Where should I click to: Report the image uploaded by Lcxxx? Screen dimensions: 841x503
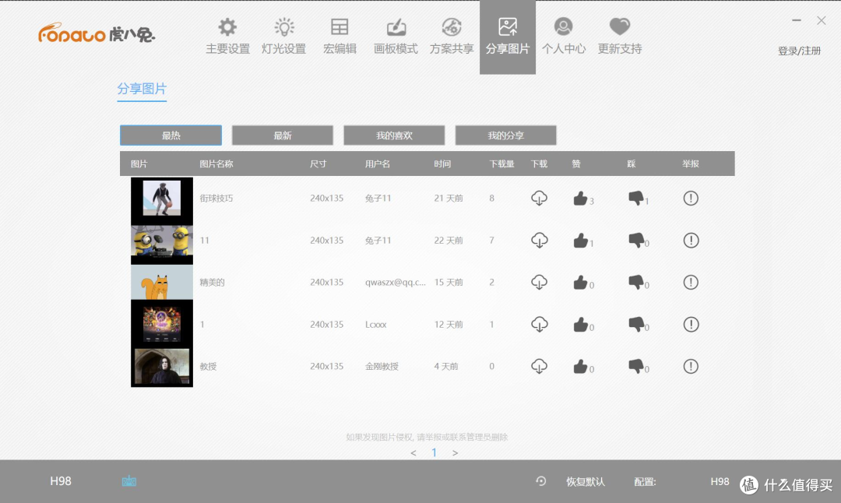(691, 324)
